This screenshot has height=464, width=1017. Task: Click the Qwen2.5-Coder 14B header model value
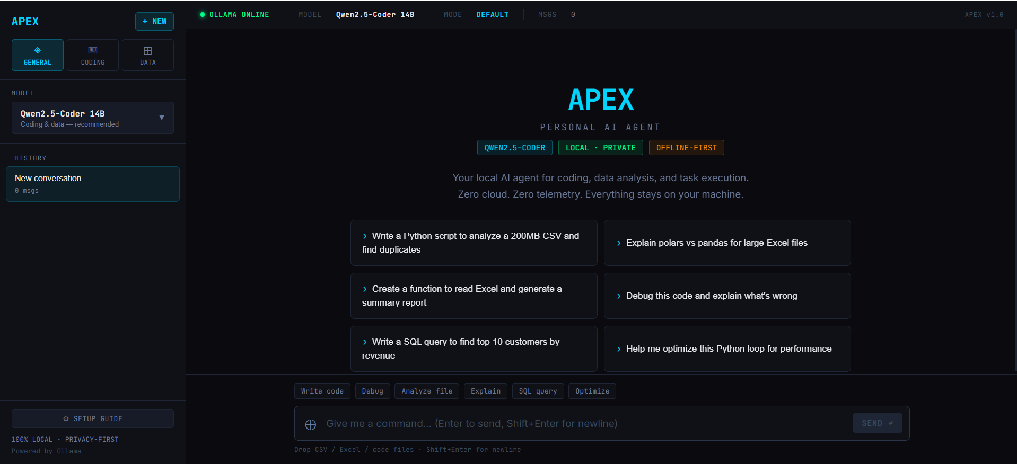[x=375, y=14]
